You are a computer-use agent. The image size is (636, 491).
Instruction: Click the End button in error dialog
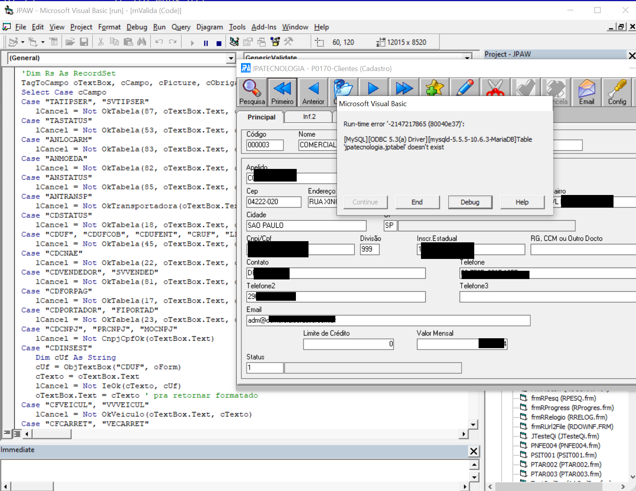pyautogui.click(x=417, y=202)
